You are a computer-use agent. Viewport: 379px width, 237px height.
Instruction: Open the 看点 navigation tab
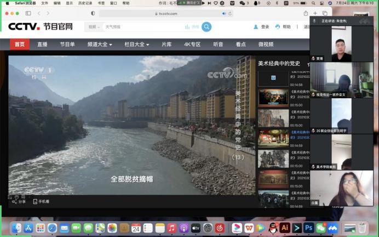(241, 44)
